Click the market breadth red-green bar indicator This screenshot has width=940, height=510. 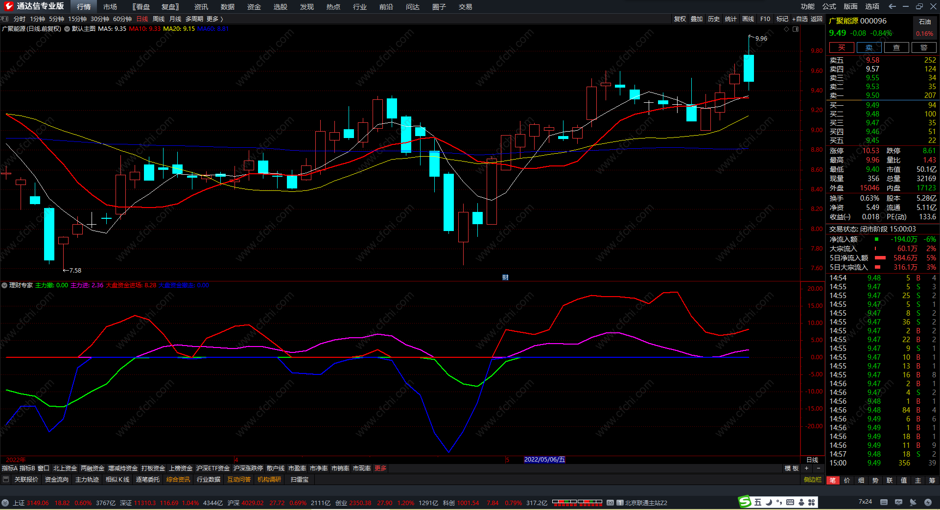[577, 503]
